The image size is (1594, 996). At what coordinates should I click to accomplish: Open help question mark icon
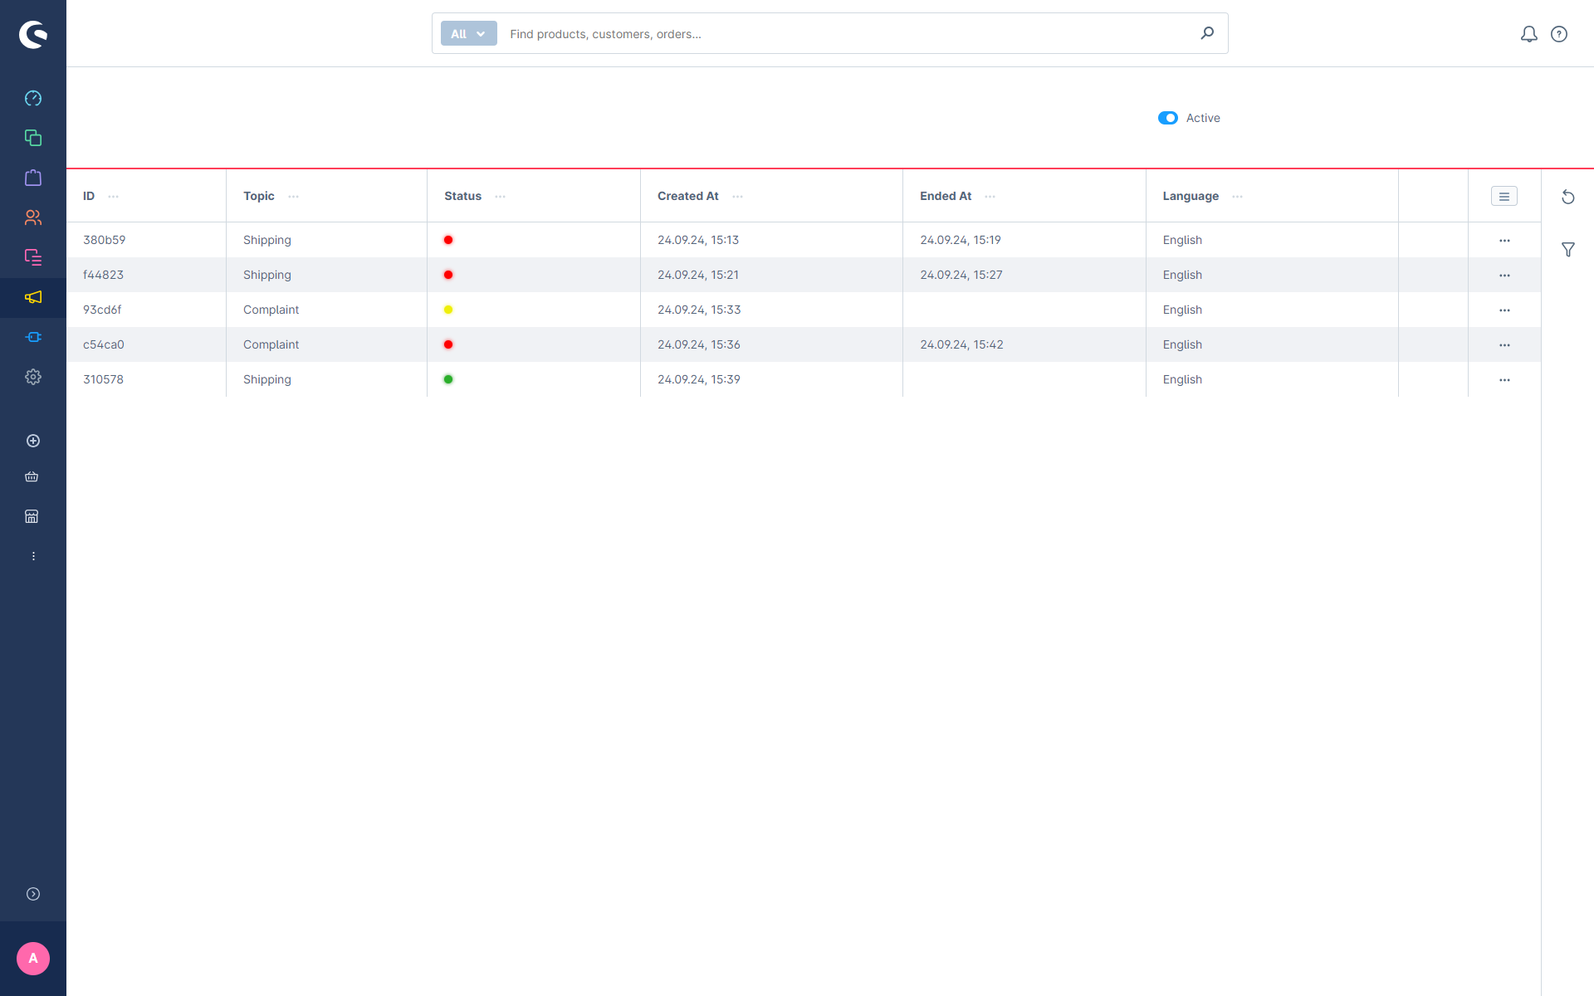pyautogui.click(x=1559, y=34)
